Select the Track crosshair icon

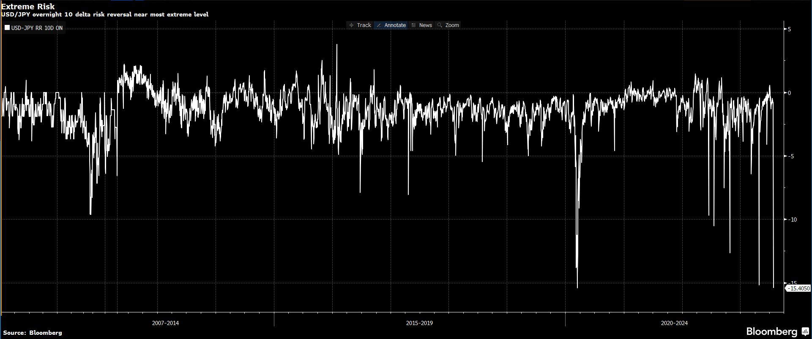(351, 25)
